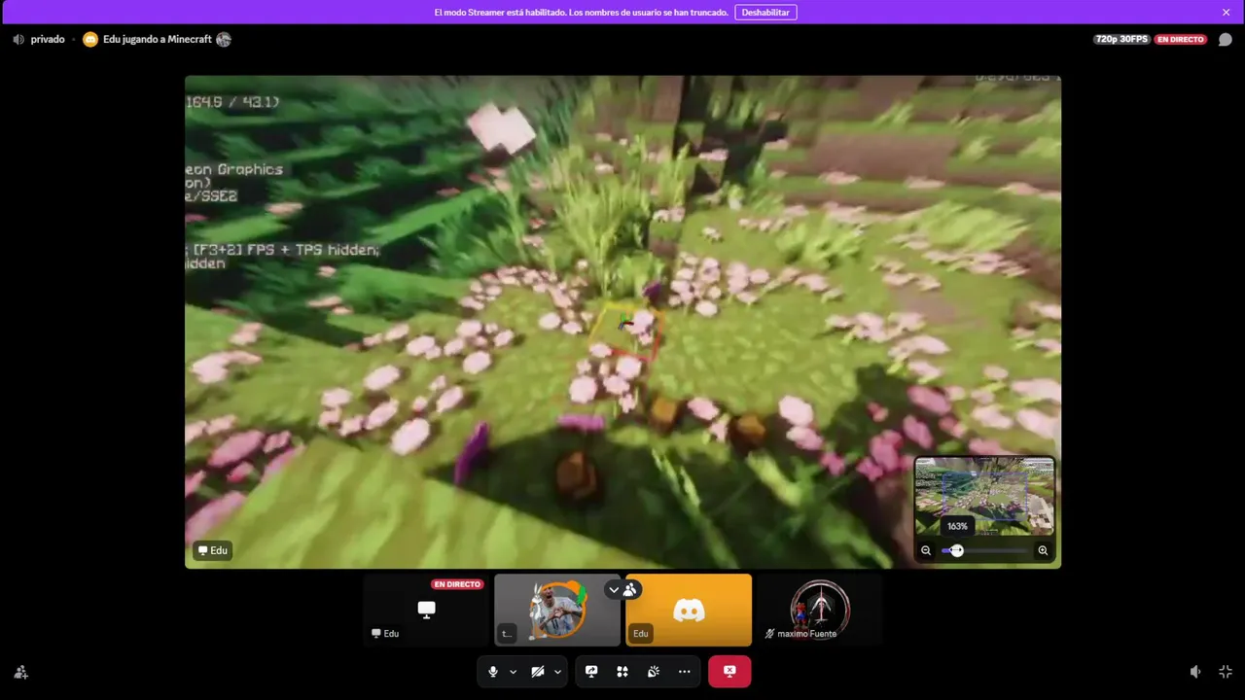Zoom out the stream with minus magnifier

pyautogui.click(x=926, y=550)
